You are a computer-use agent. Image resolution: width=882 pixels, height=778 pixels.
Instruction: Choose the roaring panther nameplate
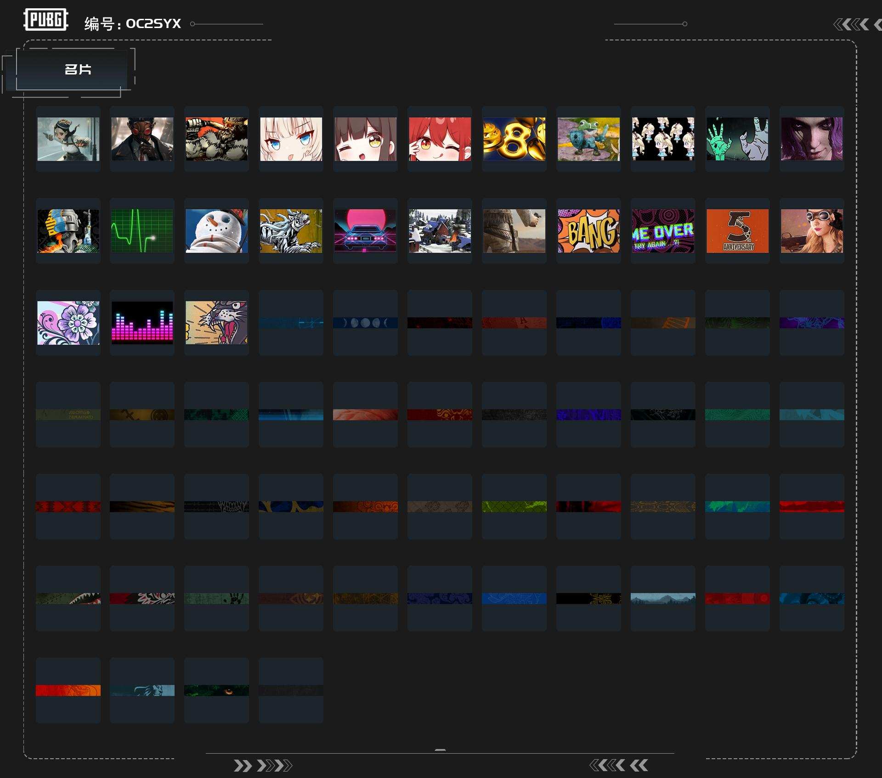[217, 323]
